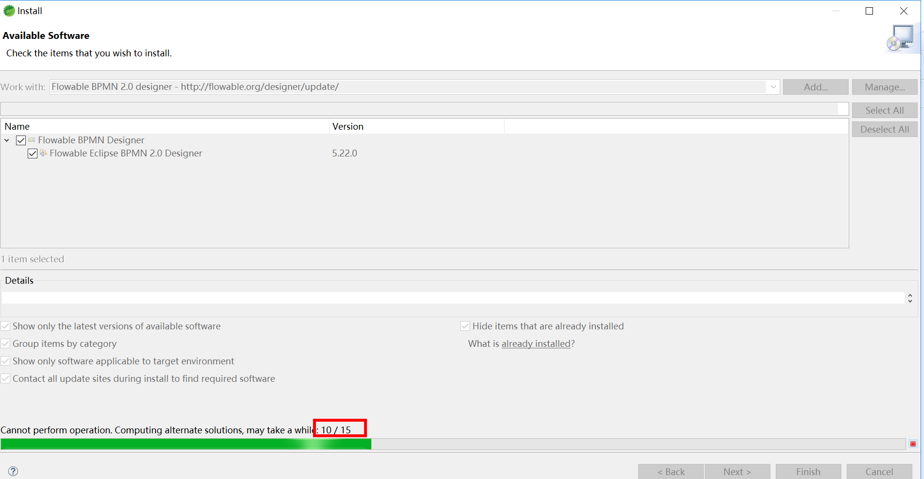Toggle Group items by category checkbox

pos(5,343)
